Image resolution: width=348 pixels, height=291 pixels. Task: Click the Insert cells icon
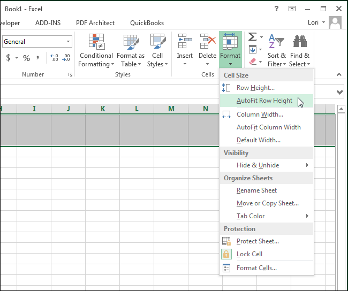tap(185, 42)
